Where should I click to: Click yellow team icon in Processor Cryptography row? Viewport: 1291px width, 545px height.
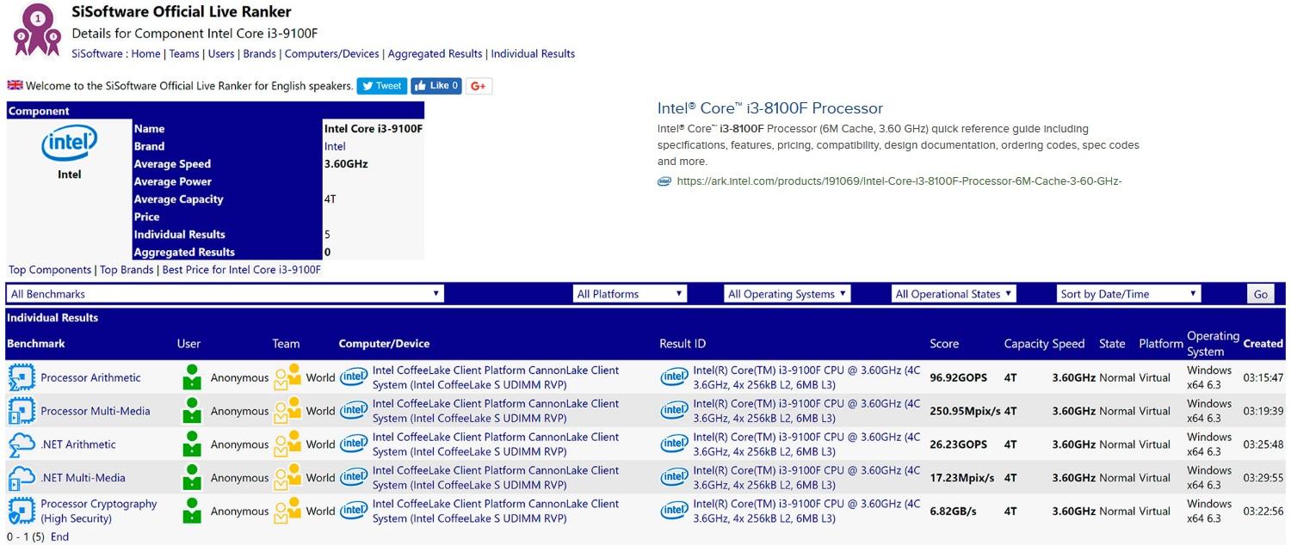pos(287,511)
